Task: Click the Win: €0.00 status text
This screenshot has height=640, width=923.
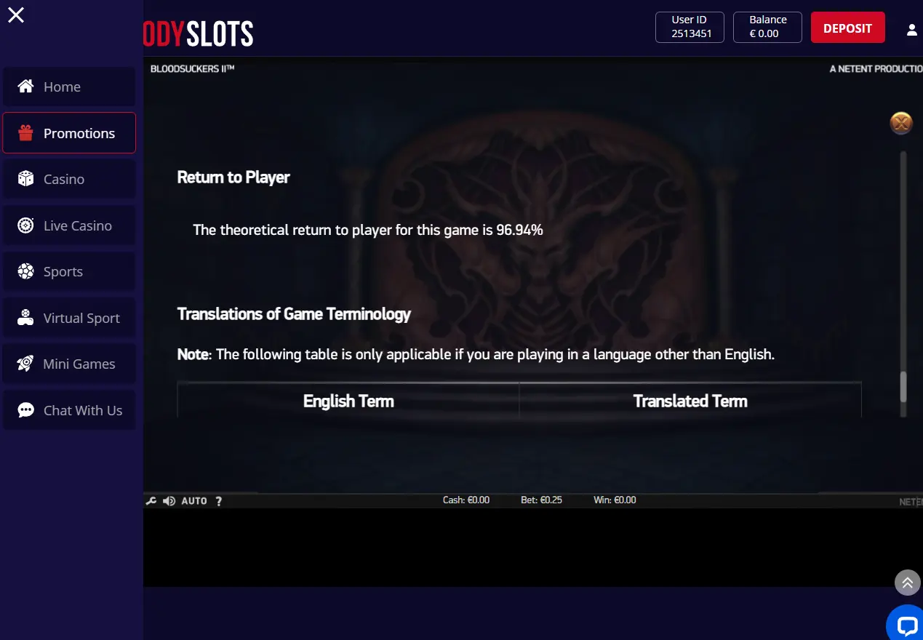Action: tap(615, 500)
